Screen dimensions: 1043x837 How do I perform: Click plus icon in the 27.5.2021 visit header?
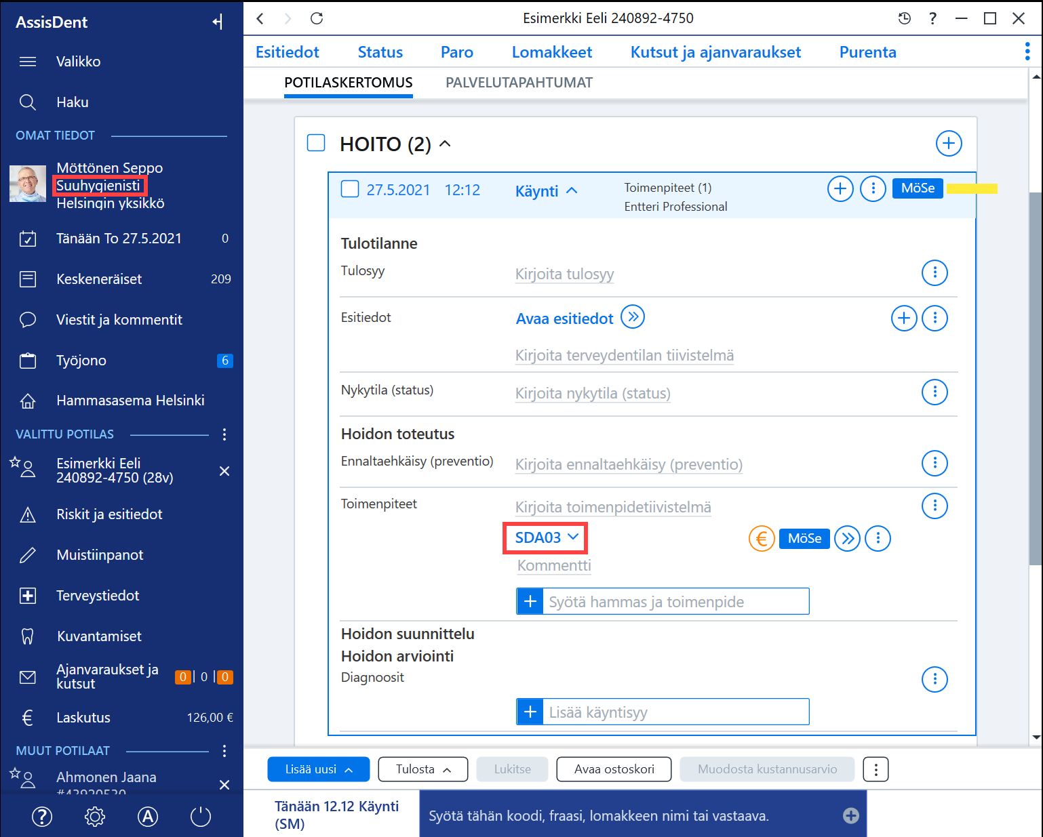tap(840, 189)
